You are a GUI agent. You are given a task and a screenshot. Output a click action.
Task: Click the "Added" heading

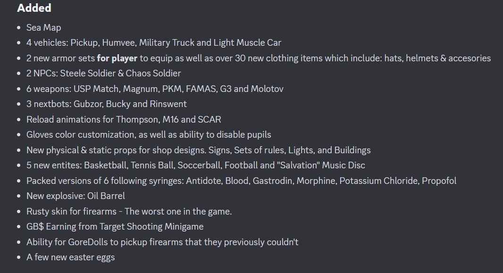[x=34, y=8]
